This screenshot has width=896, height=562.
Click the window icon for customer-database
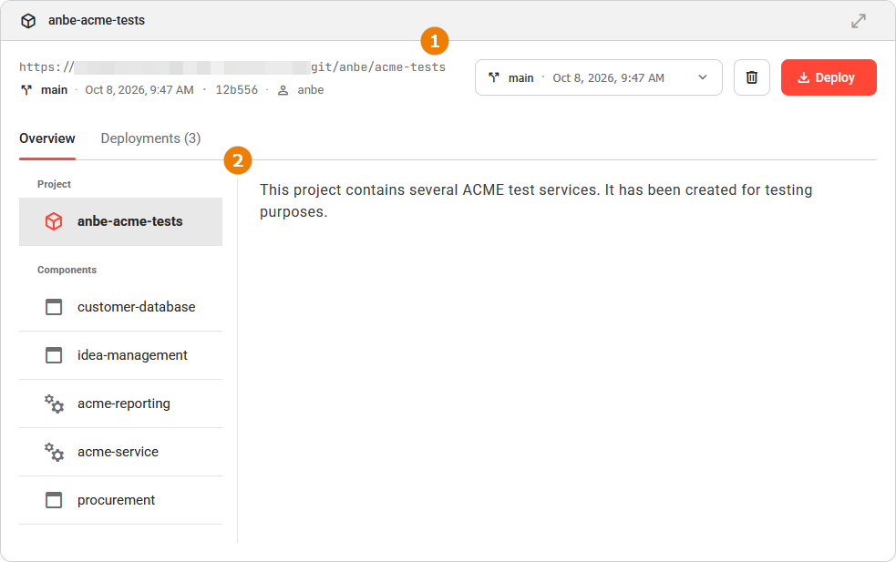(x=54, y=307)
